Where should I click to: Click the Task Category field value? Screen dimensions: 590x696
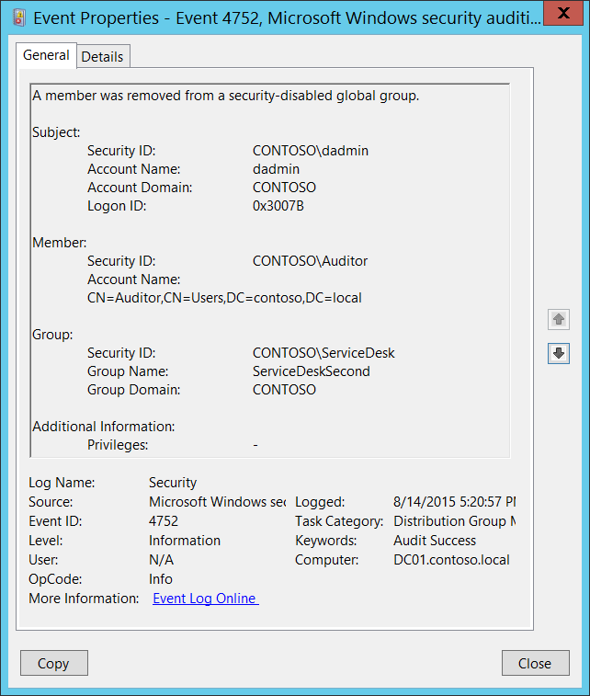454,521
